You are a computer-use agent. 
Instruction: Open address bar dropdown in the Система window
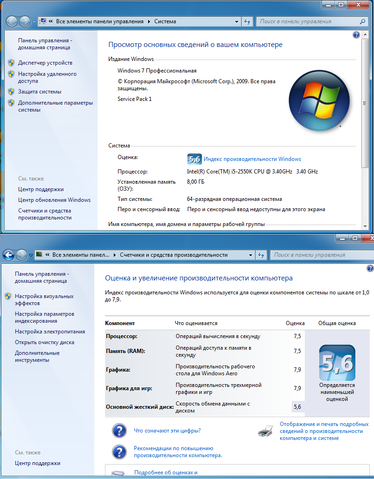pos(236,21)
